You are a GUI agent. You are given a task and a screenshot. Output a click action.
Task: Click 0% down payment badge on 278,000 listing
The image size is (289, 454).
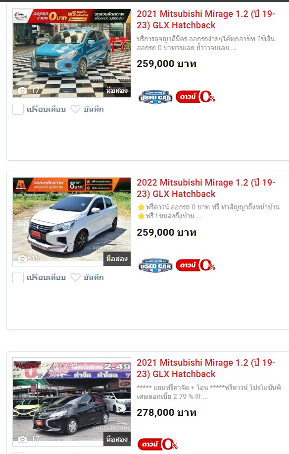[158, 444]
